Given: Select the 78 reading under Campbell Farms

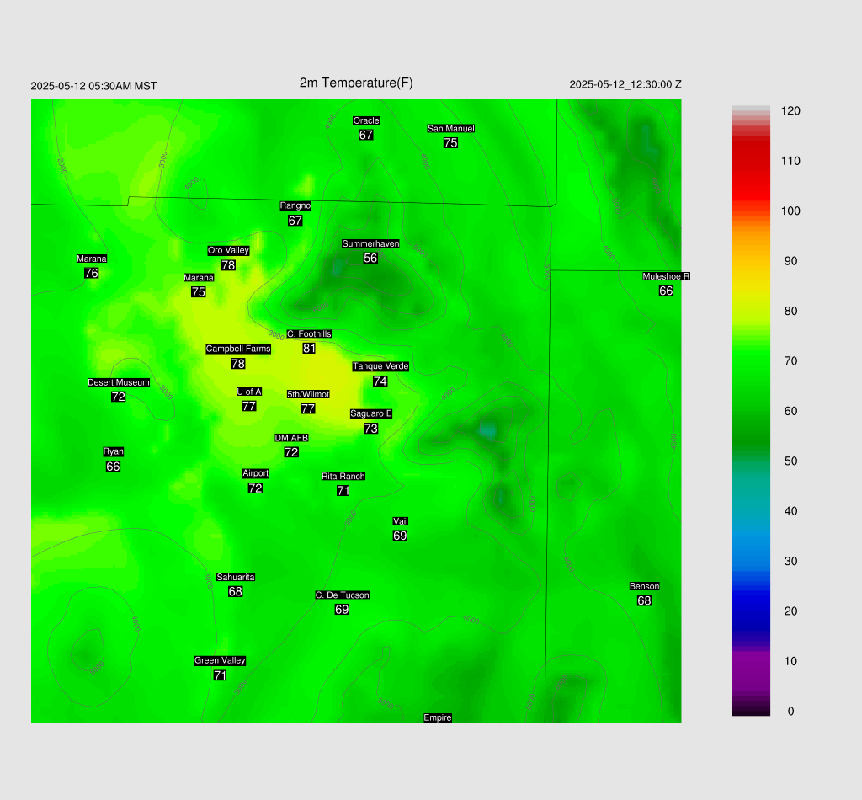Looking at the screenshot, I should 238,364.
